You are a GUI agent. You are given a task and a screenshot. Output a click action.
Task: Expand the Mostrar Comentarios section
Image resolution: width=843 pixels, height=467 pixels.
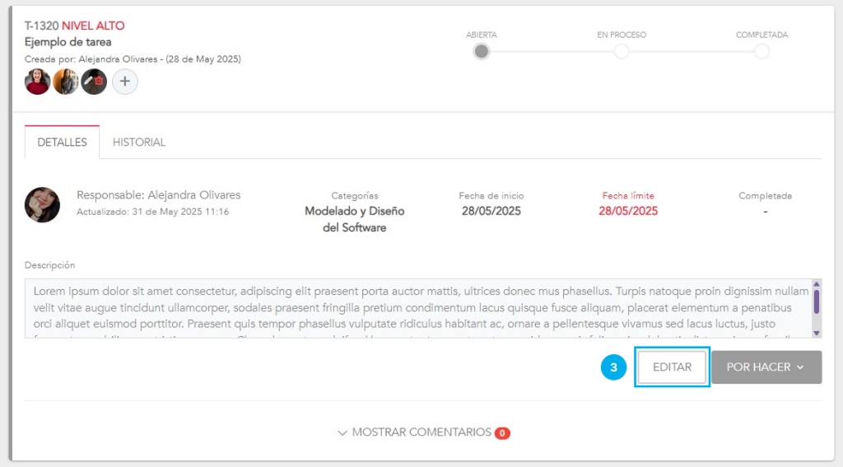414,432
